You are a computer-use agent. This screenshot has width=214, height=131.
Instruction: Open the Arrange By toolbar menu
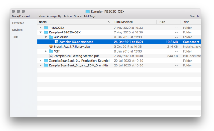point(54,16)
